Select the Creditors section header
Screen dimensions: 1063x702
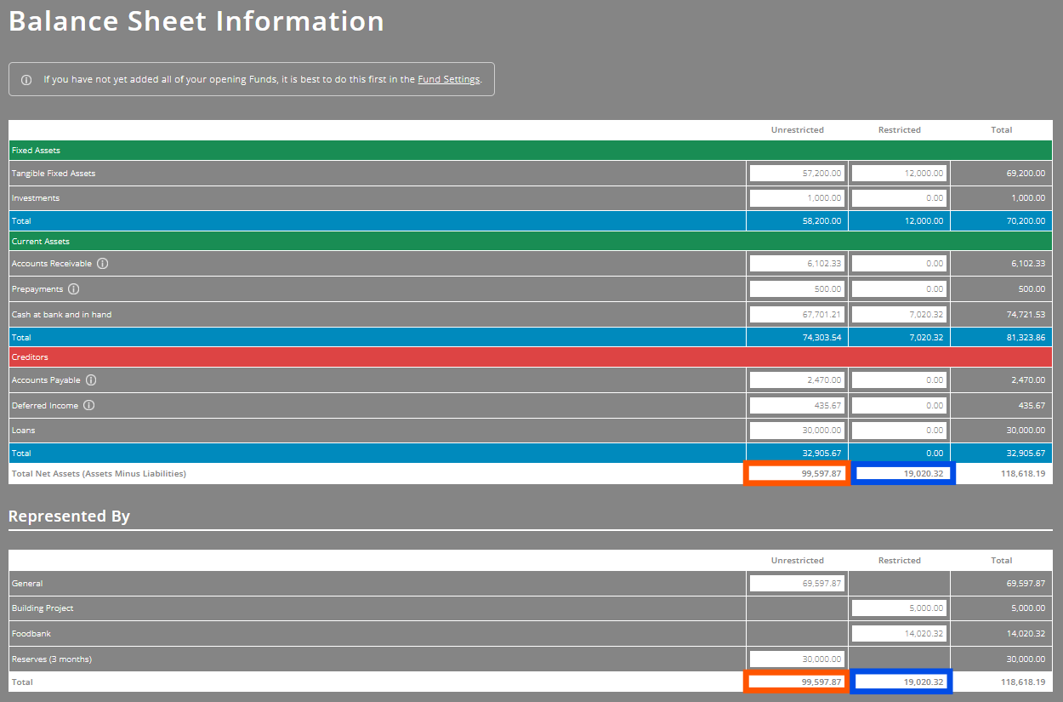(x=531, y=357)
